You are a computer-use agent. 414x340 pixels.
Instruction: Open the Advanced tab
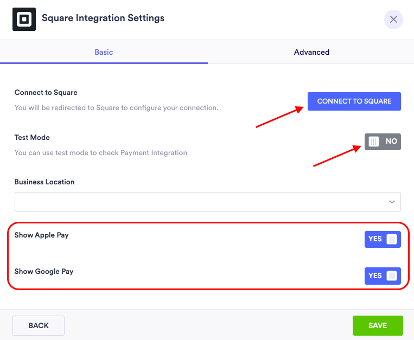[311, 52]
